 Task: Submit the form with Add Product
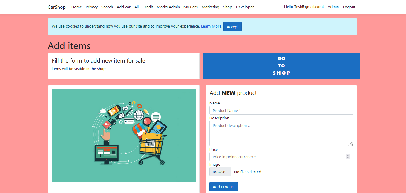point(223,186)
